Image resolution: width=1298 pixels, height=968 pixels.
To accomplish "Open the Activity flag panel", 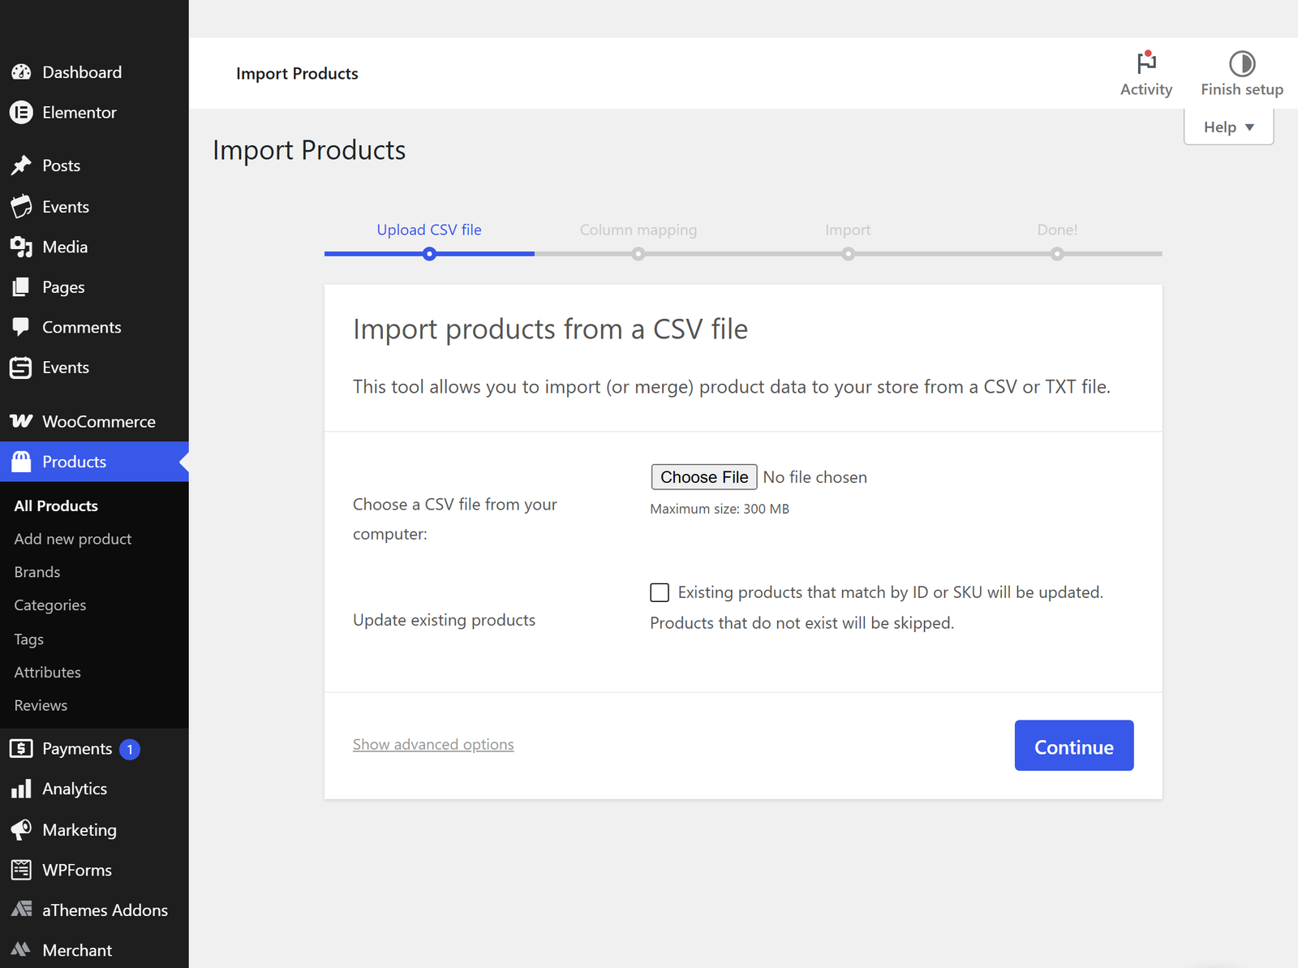I will point(1146,73).
